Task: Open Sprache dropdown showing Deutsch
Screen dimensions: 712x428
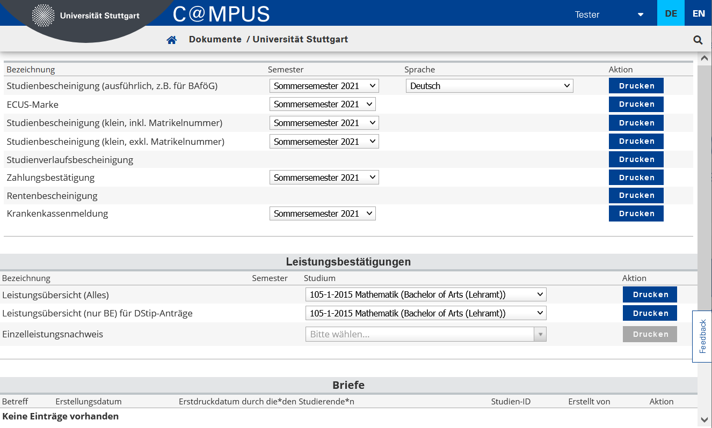Action: tap(490, 86)
